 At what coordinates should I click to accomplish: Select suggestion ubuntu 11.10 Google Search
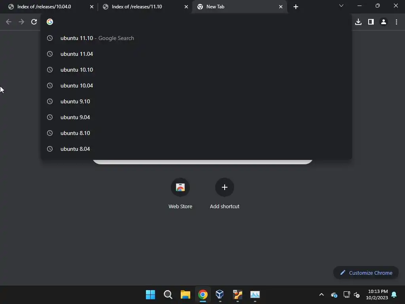coord(196,38)
